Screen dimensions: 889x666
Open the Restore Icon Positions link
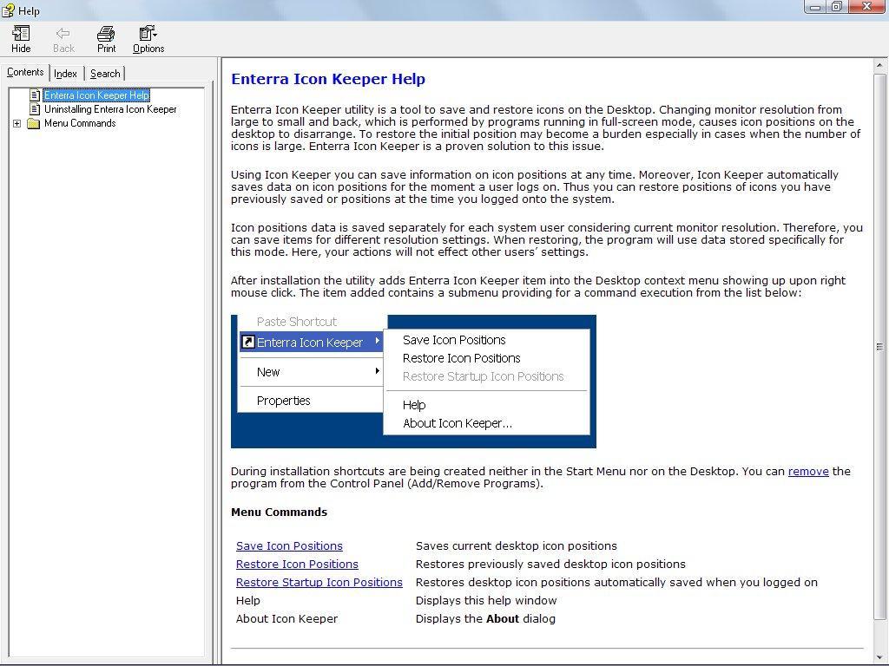pyautogui.click(x=297, y=564)
